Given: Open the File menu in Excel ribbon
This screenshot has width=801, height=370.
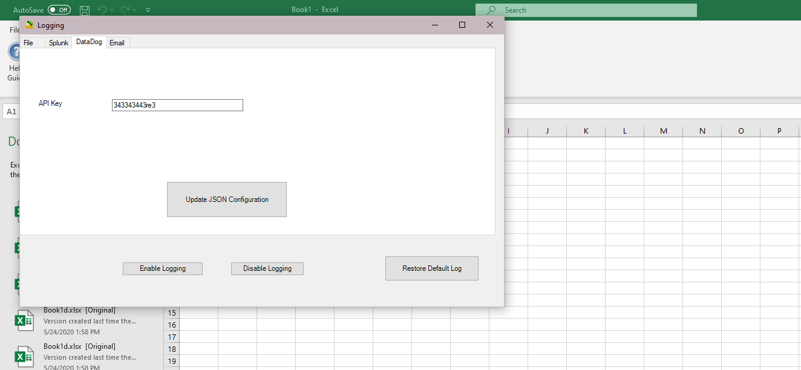Looking at the screenshot, I should 15,30.
